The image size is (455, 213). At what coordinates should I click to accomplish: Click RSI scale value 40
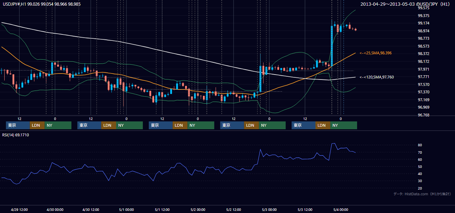[x=420, y=174]
